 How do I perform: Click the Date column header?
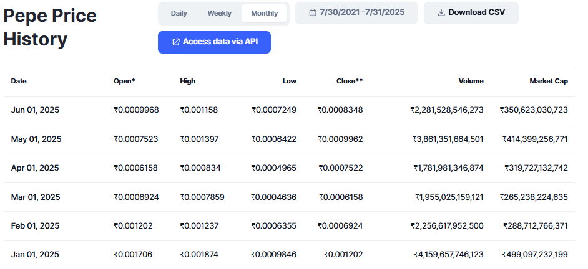(x=19, y=81)
